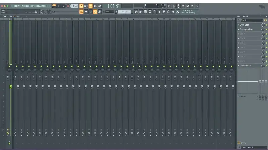Open the snap Line dropdown
268x150 pixels.
click(110, 12)
